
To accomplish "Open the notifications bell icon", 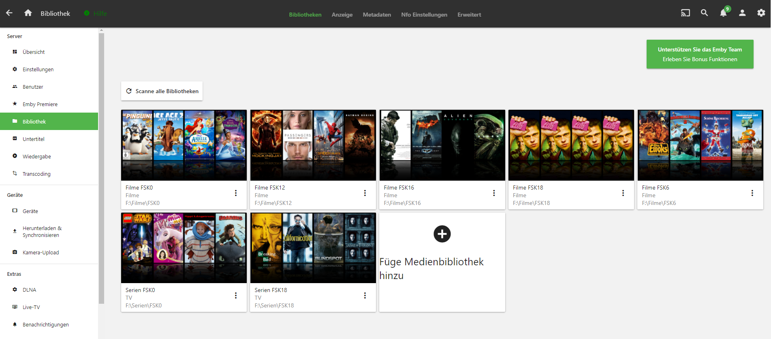I will (724, 13).
